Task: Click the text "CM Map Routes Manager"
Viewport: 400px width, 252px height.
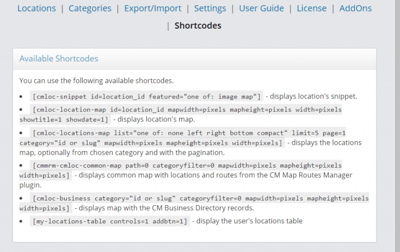Action: point(310,175)
